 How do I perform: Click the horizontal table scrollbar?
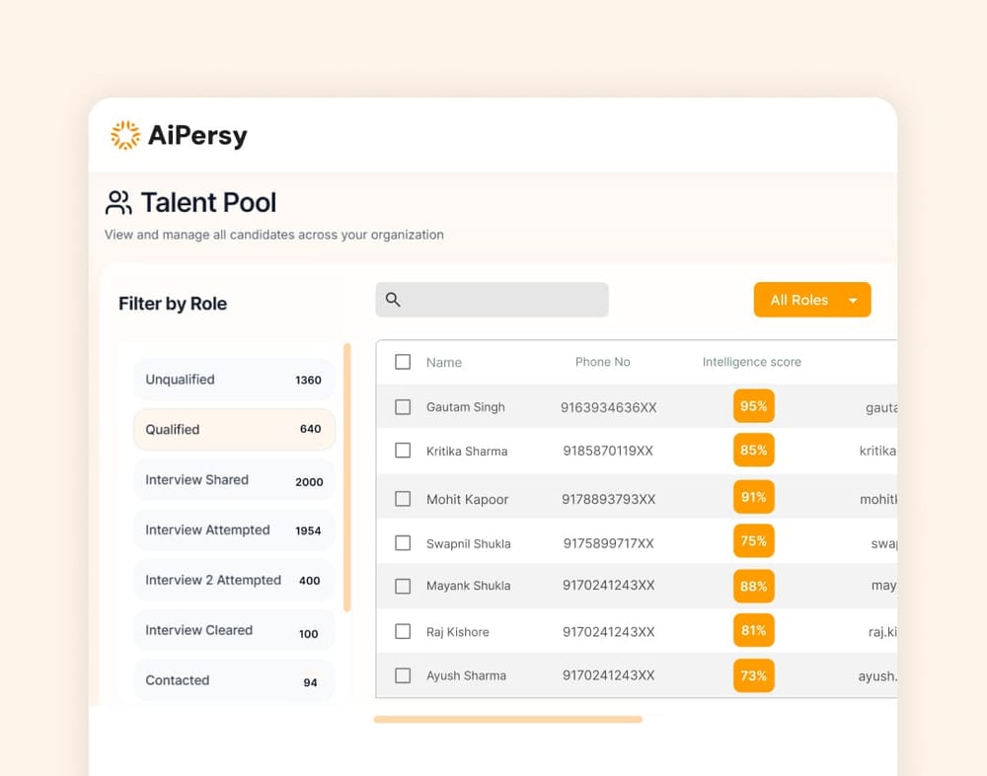[x=507, y=720]
